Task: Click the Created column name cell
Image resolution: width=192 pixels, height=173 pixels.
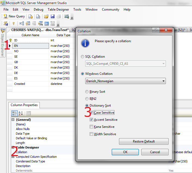Action: [31, 84]
